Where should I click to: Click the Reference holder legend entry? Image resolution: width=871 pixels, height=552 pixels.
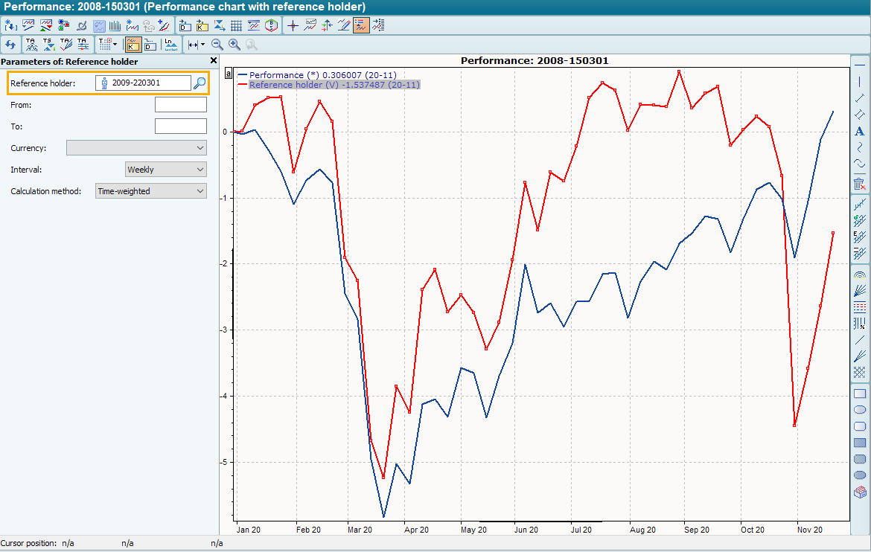pos(334,85)
